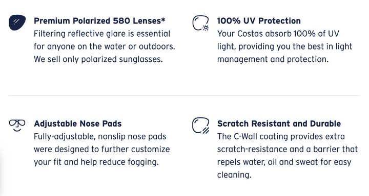Click the text 'Fully-adjustable, nonslip nose pads'
This screenshot has height=196, width=369.
point(100,137)
